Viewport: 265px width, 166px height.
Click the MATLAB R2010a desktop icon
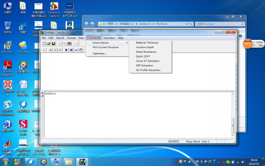(x=8, y=147)
